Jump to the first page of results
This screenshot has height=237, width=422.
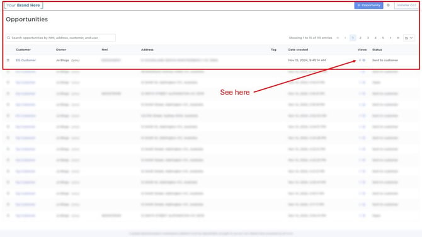click(x=338, y=38)
